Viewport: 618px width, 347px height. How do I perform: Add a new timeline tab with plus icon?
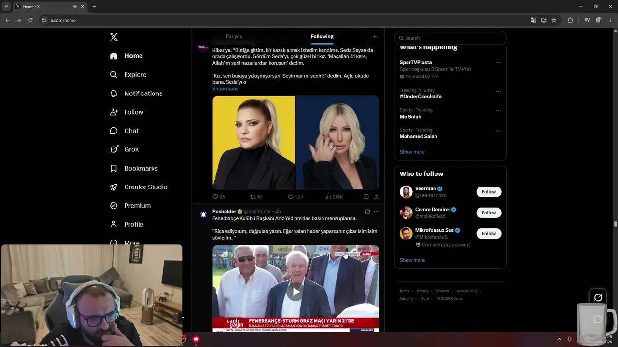[x=374, y=36]
